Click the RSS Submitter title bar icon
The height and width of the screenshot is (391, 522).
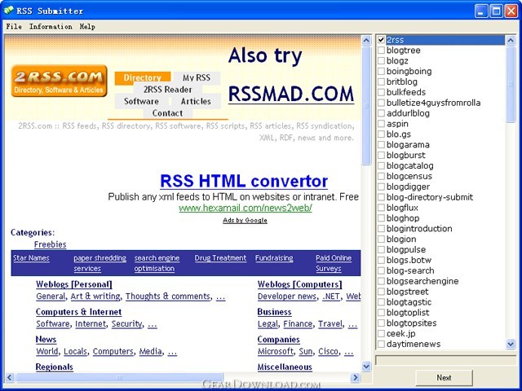(x=8, y=11)
